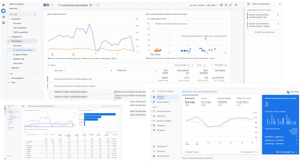Open Reports snapshot in left menu

pos(17,4)
